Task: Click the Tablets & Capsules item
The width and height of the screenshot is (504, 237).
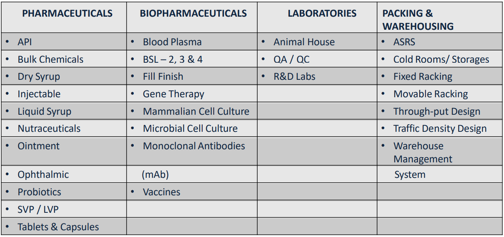Action: point(58,227)
